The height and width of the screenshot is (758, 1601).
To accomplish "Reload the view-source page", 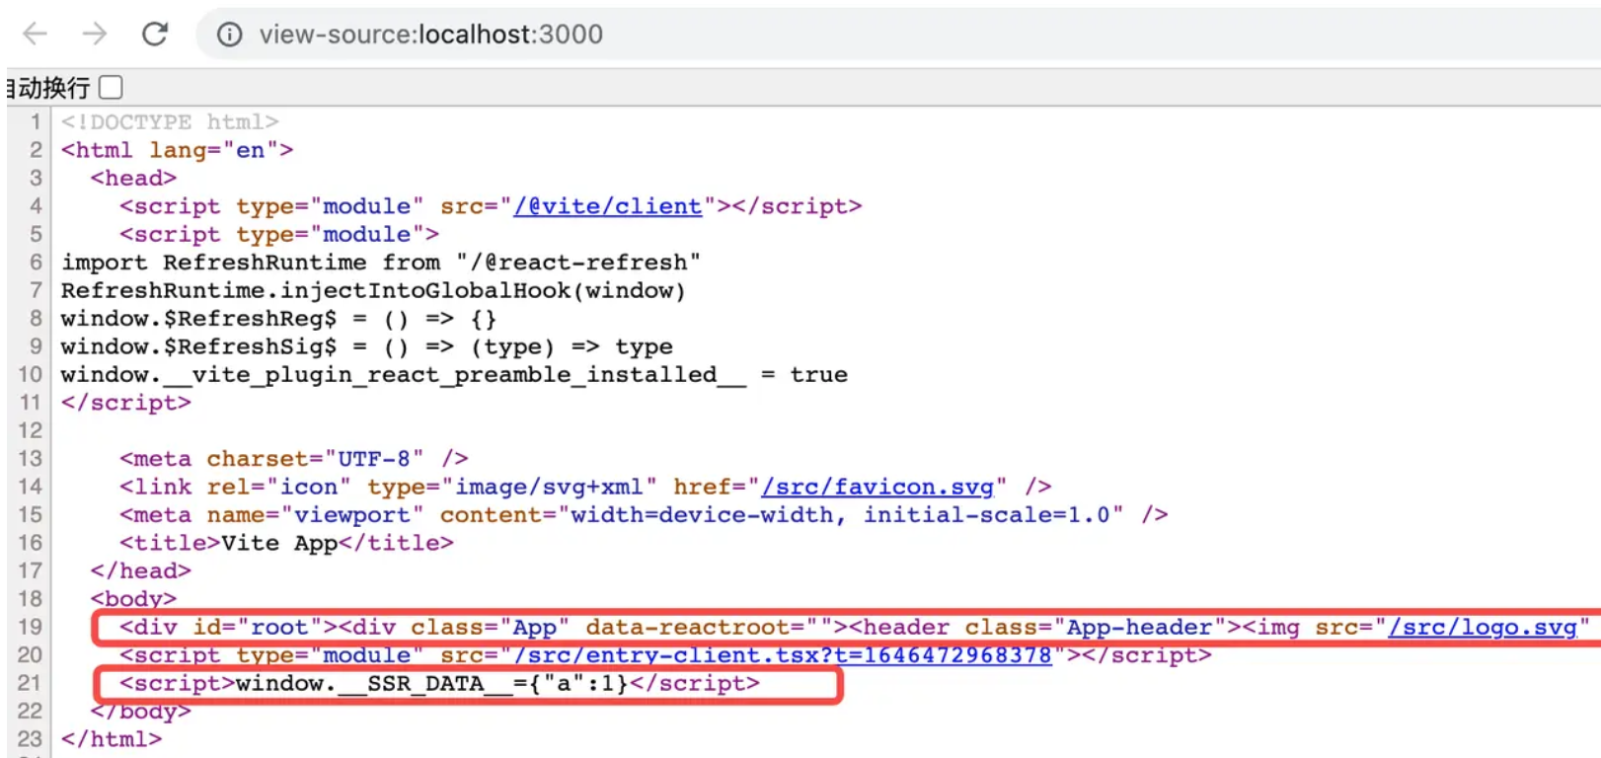I will [x=155, y=35].
